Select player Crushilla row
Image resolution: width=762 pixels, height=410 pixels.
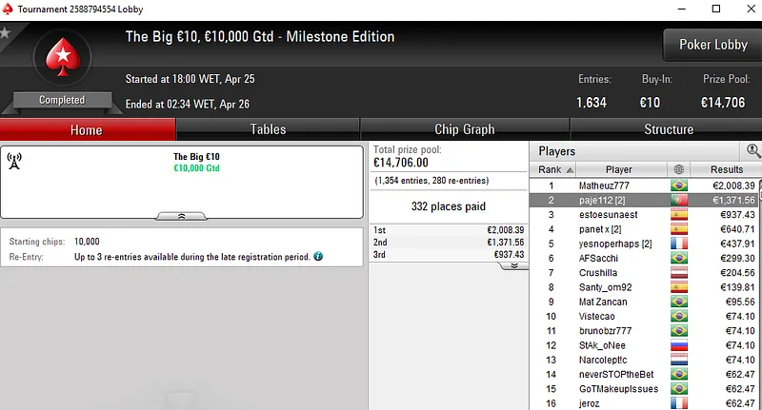click(600, 273)
